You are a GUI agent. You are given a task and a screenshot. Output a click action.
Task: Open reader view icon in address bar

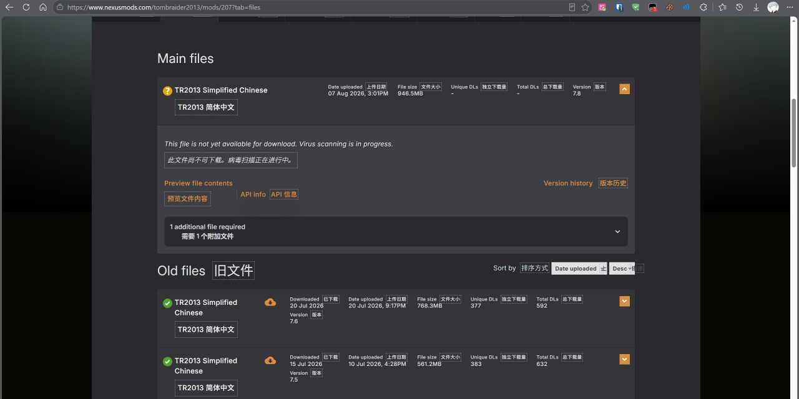(x=572, y=7)
